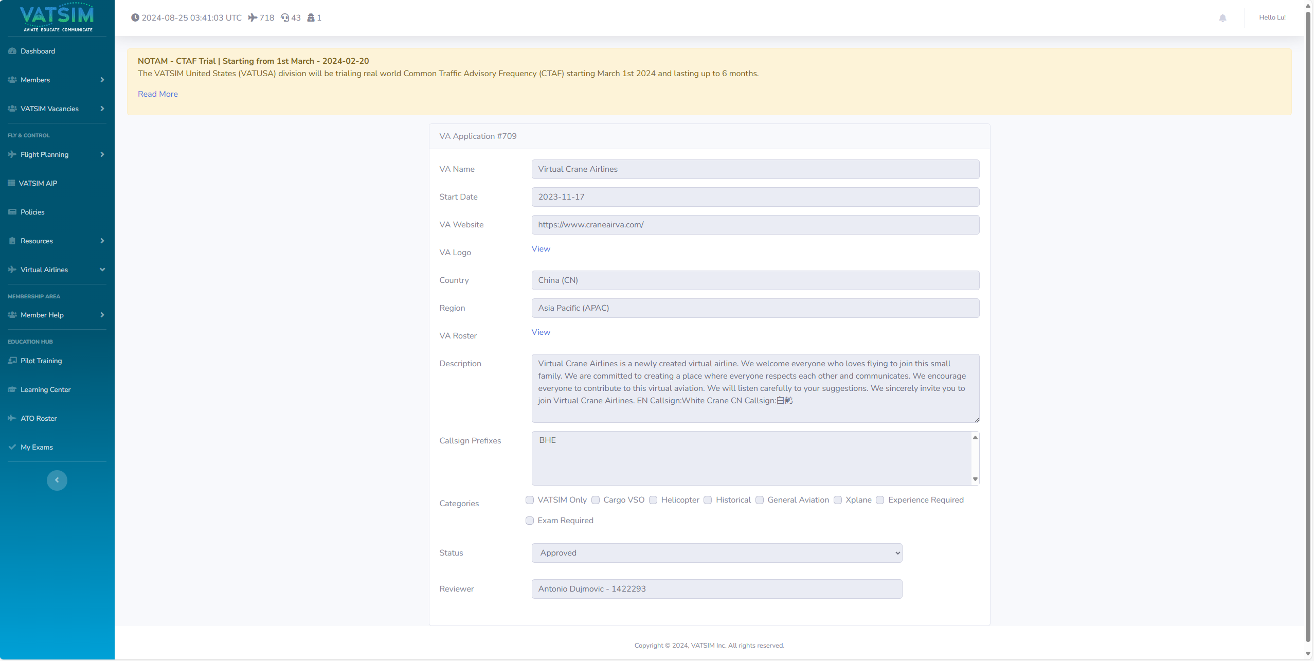Select BHE in Callsign Prefixes list
Image resolution: width=1314 pixels, height=661 pixels.
(548, 440)
